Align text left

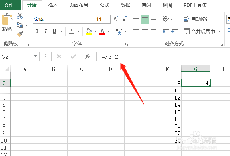pos(136,31)
